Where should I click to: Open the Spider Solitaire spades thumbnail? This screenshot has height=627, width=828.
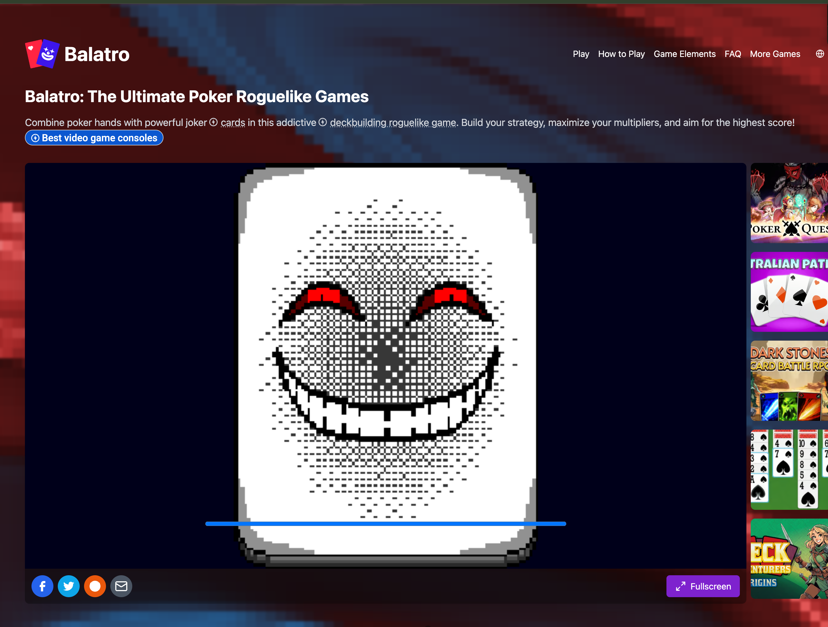(x=789, y=469)
